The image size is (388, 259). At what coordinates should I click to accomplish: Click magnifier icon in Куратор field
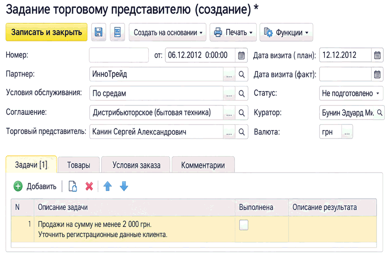380,113
